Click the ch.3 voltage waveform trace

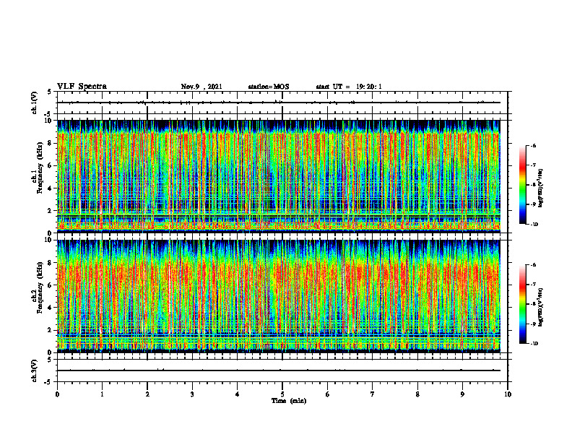279,370
